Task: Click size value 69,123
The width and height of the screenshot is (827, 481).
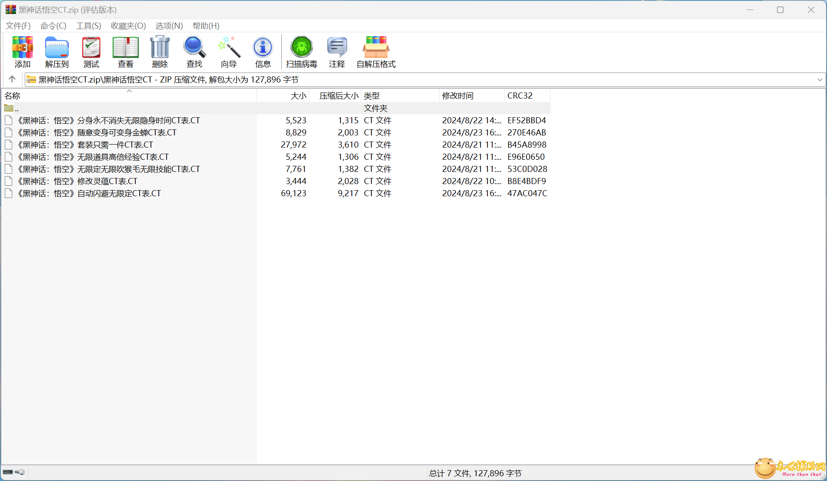Action: coord(293,193)
